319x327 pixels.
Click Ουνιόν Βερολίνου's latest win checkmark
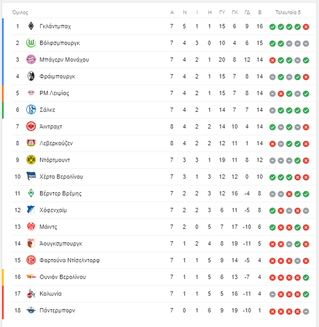(306, 278)
